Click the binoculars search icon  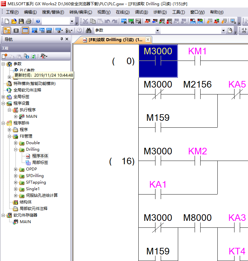[89, 31]
